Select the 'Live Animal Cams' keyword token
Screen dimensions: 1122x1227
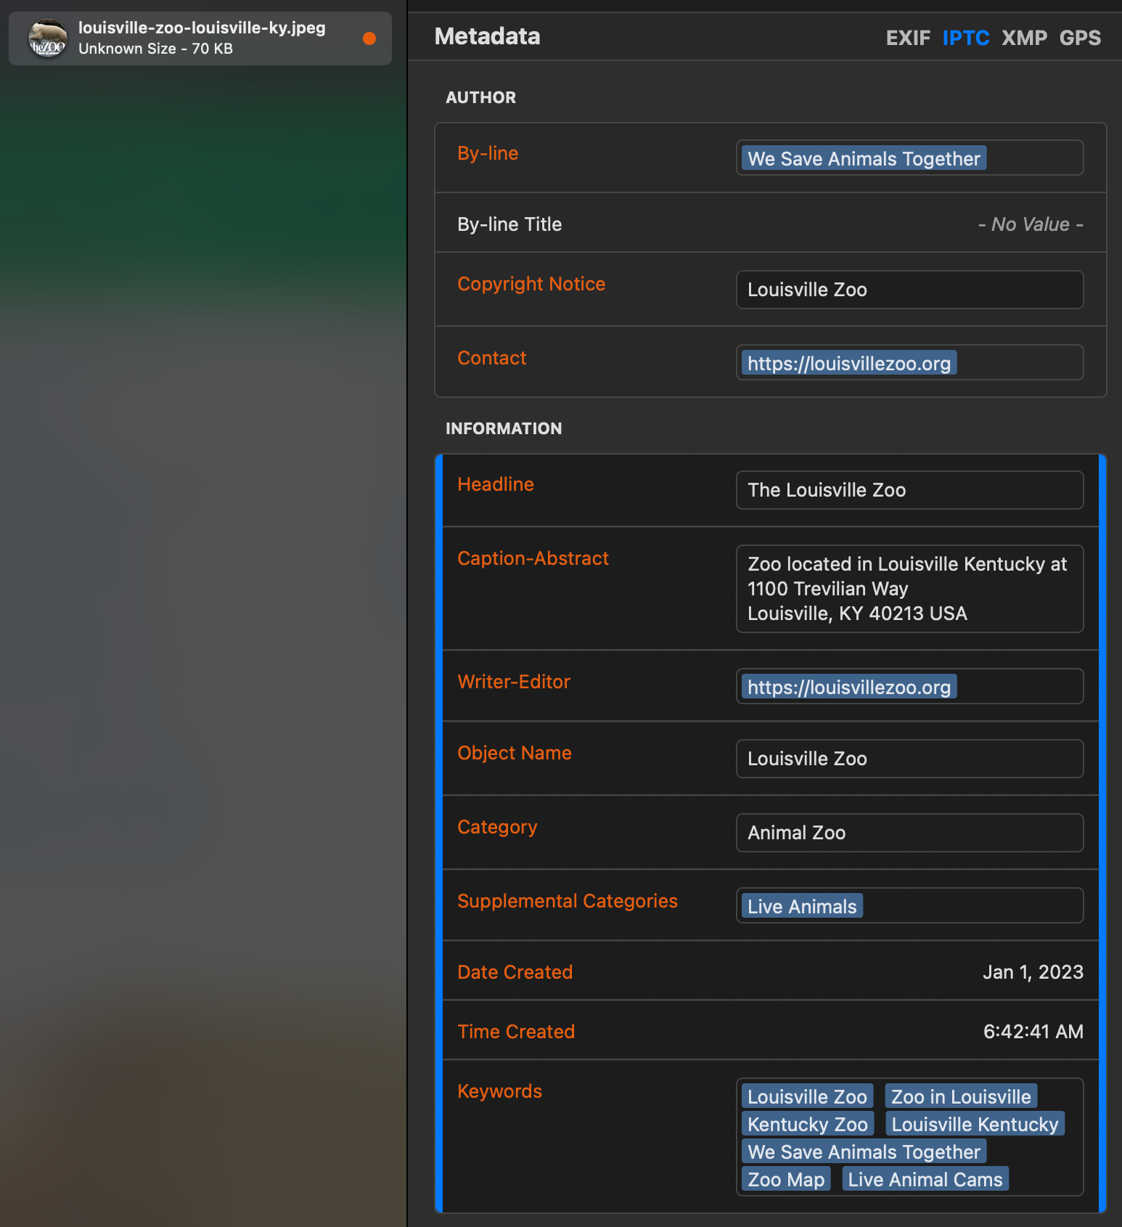pos(925,1179)
